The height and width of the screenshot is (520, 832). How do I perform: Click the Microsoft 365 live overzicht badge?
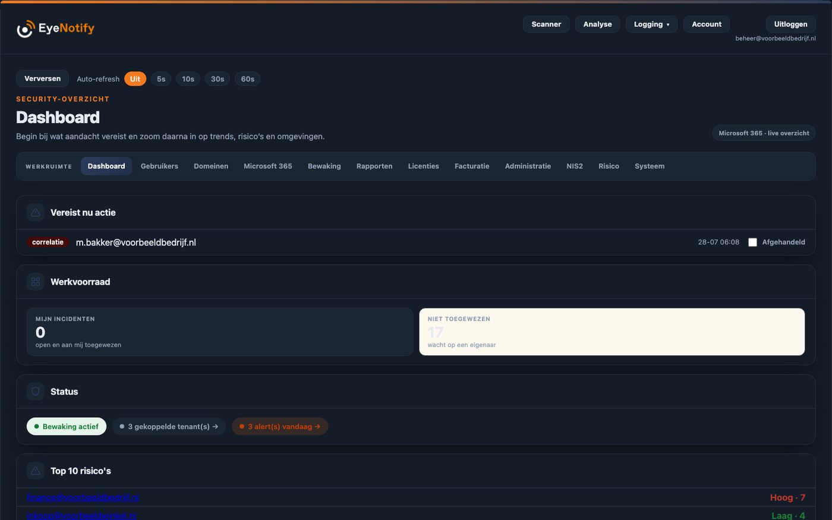tap(764, 133)
